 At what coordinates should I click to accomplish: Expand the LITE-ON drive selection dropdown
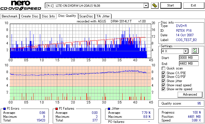click(x=146, y=6)
